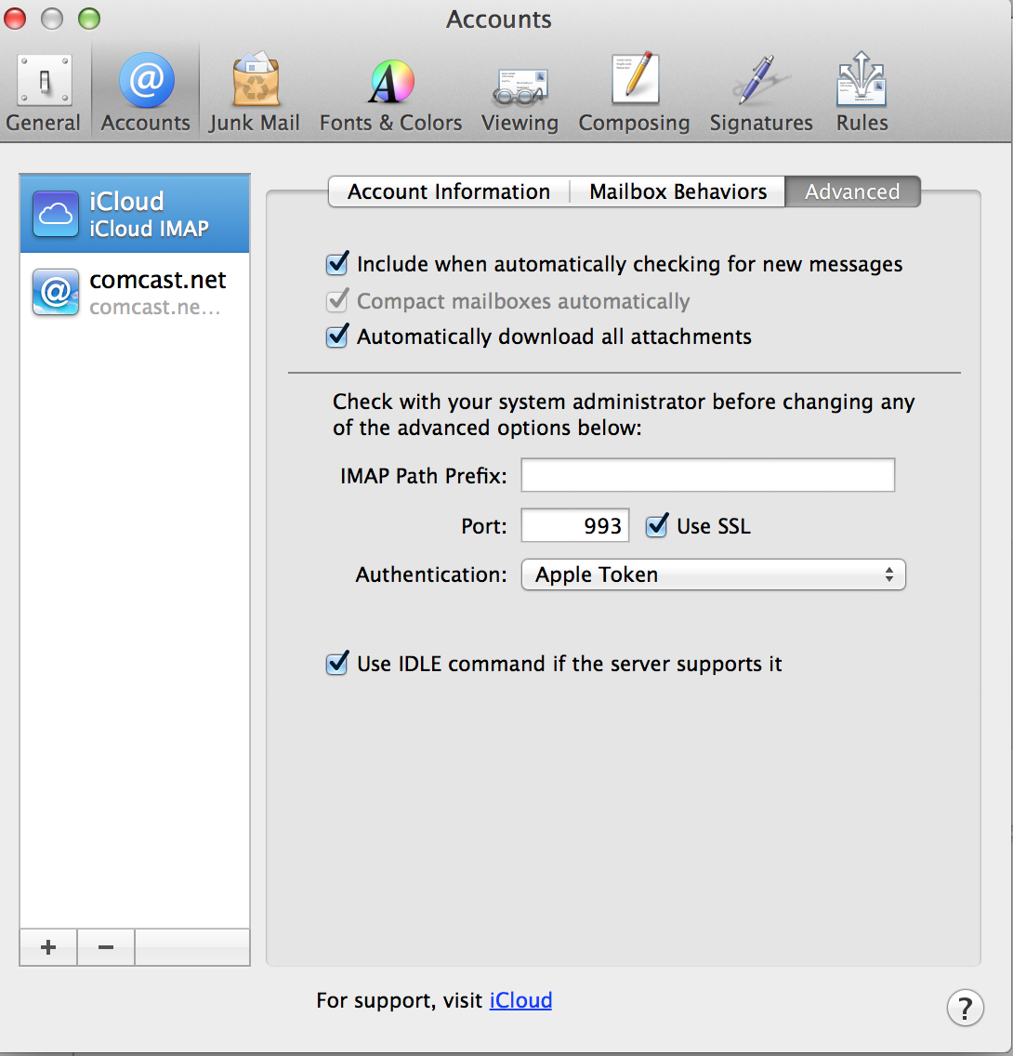The width and height of the screenshot is (1013, 1056).
Task: Zoom the Accounts window with green button
Action: (89, 19)
